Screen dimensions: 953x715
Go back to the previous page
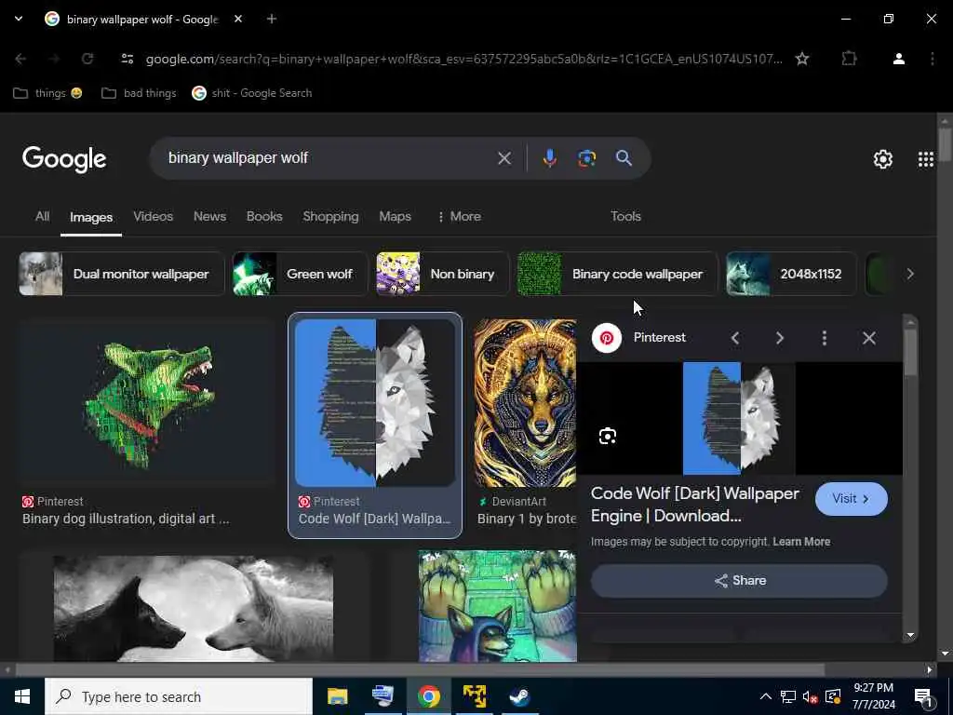tap(20, 59)
